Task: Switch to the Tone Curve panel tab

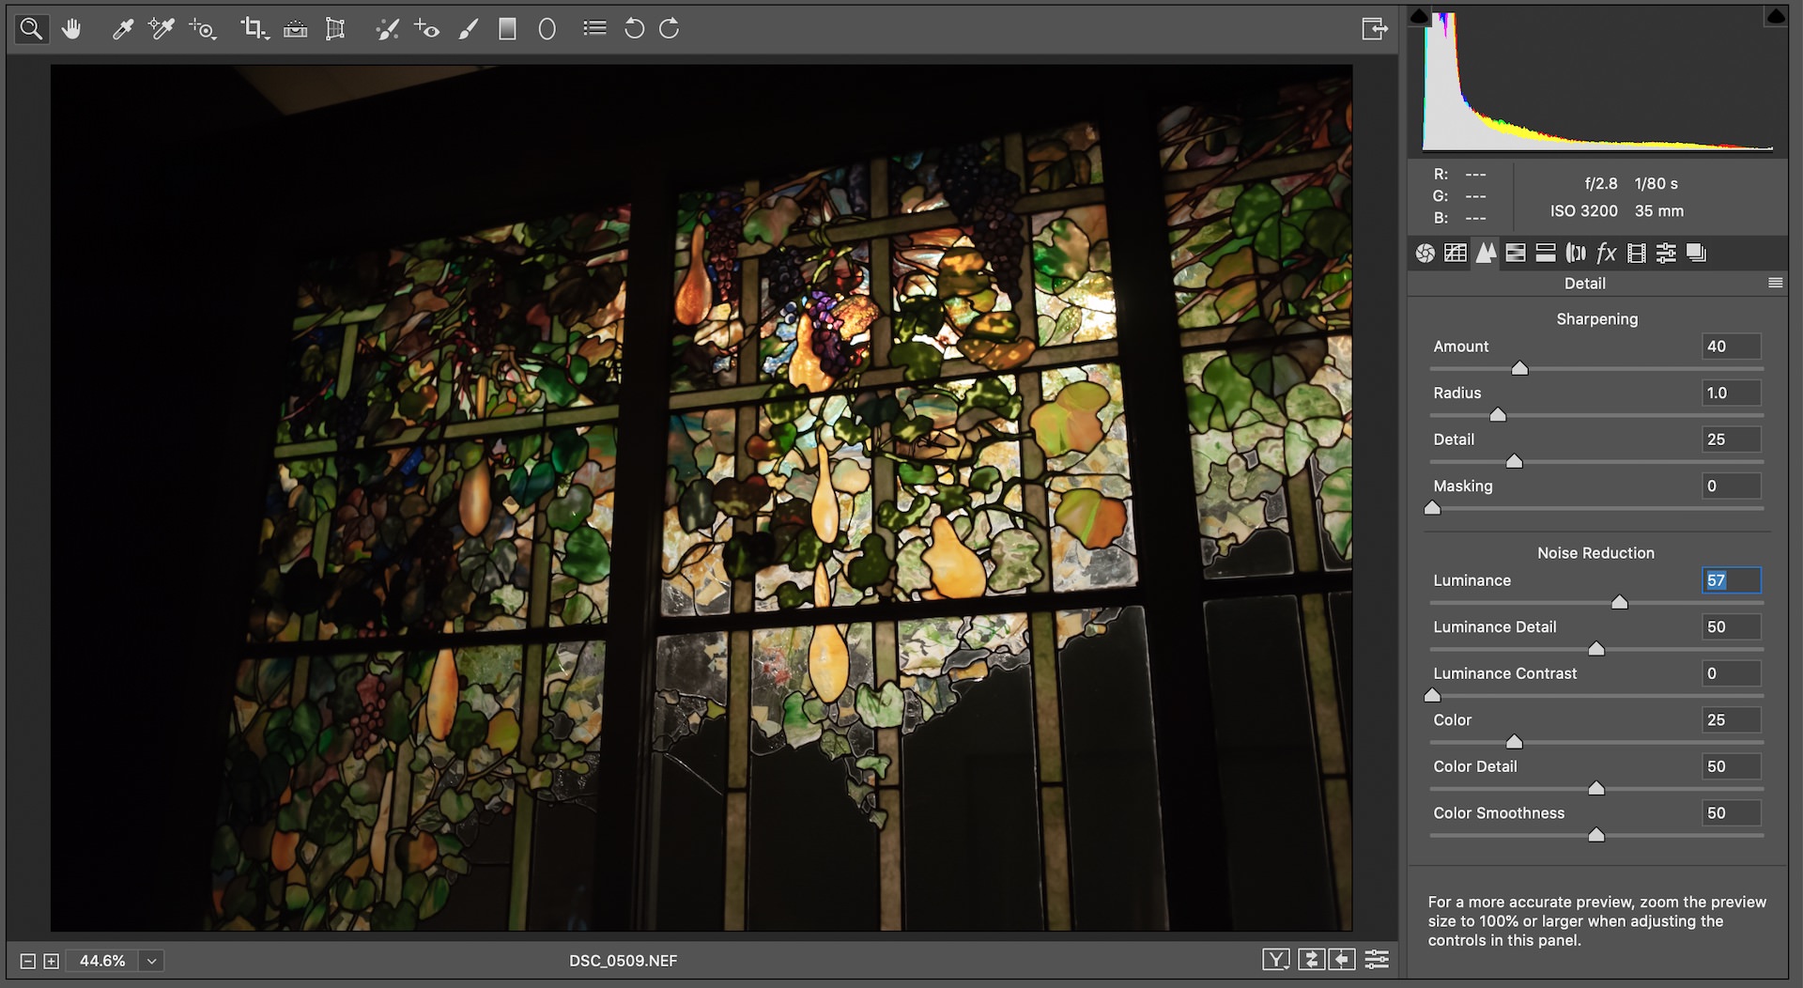Action: pos(1456,253)
